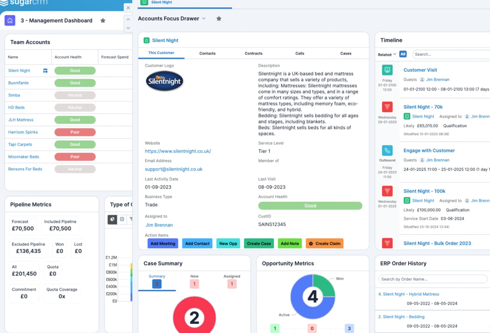The height and width of the screenshot is (333, 490).
Task: Open assigned user Jim Brennan
Action: 159,225
